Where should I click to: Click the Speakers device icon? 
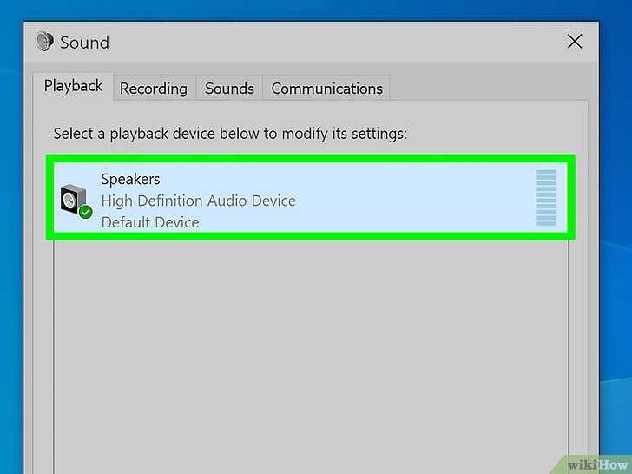tap(73, 200)
